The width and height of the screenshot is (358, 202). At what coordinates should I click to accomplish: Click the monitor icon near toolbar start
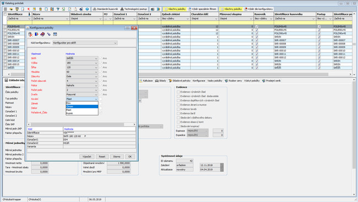[17, 9]
